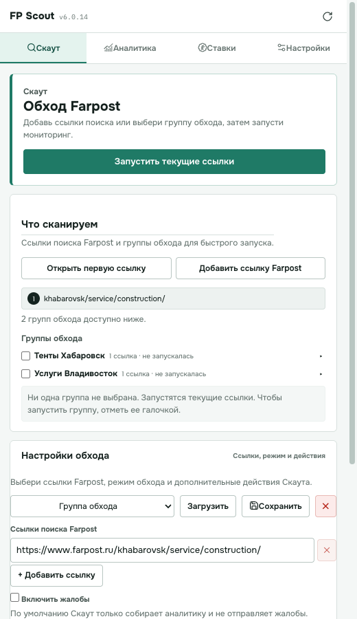Click the Сохранить button
Viewport: 357px width, 619px height.
tap(275, 506)
